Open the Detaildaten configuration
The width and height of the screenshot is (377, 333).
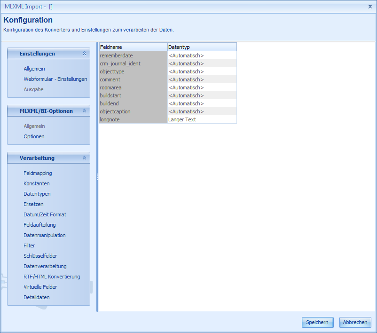(x=37, y=297)
